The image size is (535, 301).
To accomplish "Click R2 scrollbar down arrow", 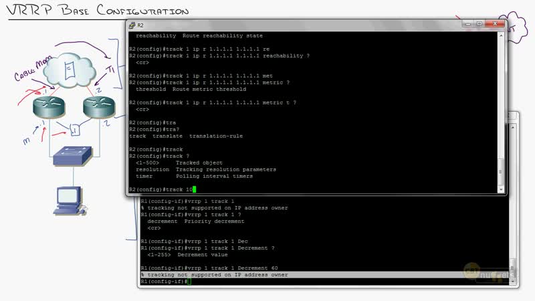I will [501, 189].
